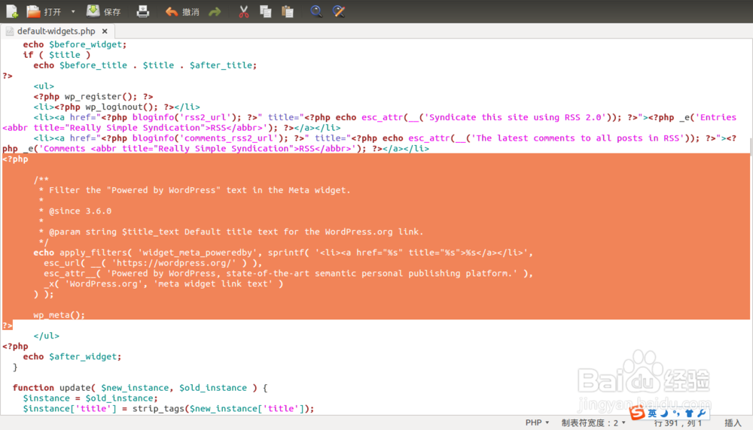The image size is (753, 430).
Task: Click the line 'echo $before_widget;'
Action: coord(75,44)
